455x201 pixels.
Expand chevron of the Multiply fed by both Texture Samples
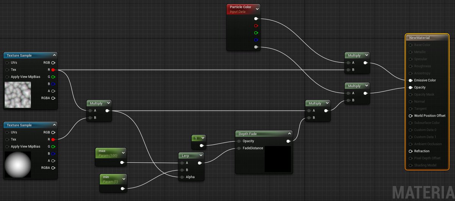(108, 104)
